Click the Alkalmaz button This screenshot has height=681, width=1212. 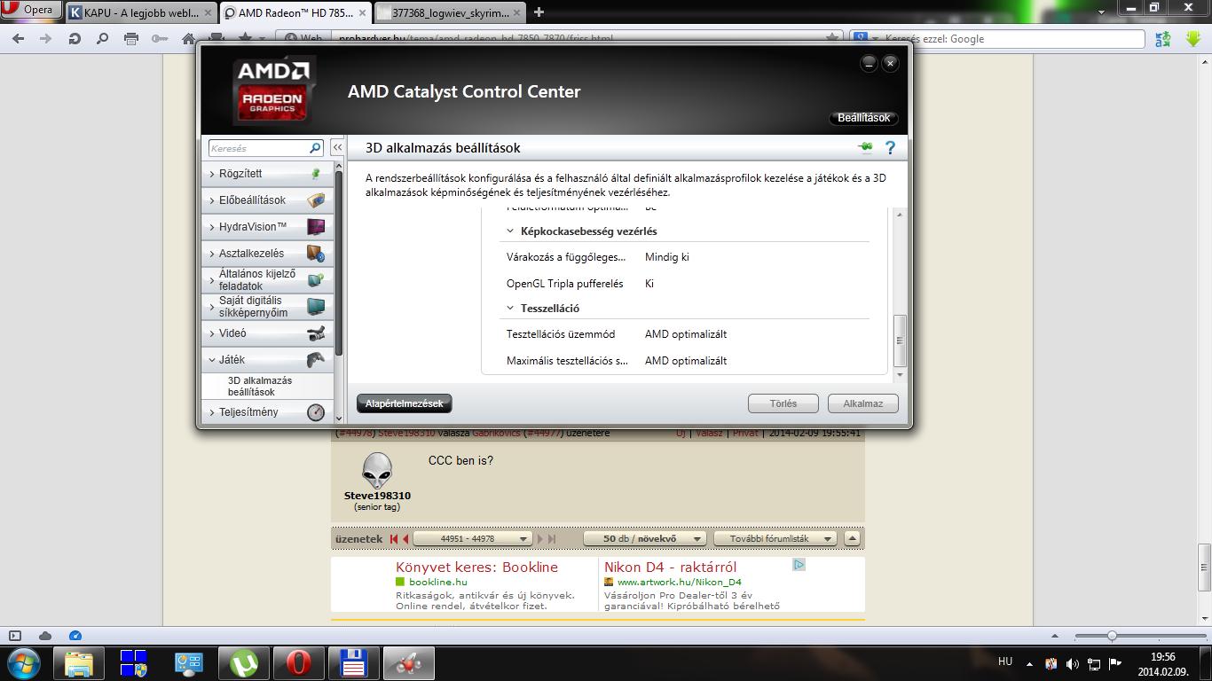863,403
